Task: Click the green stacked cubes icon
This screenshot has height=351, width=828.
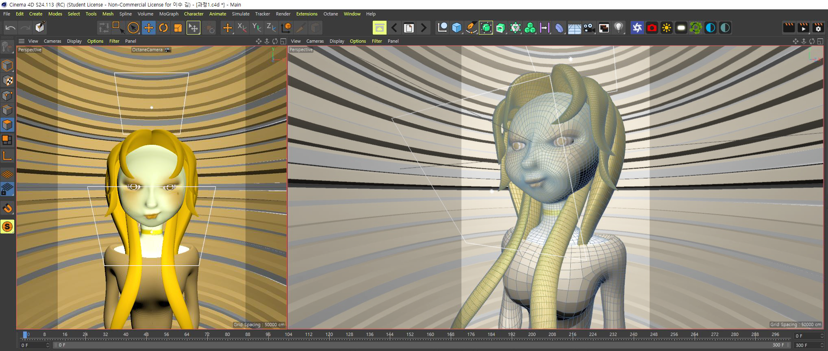Action: pos(530,28)
